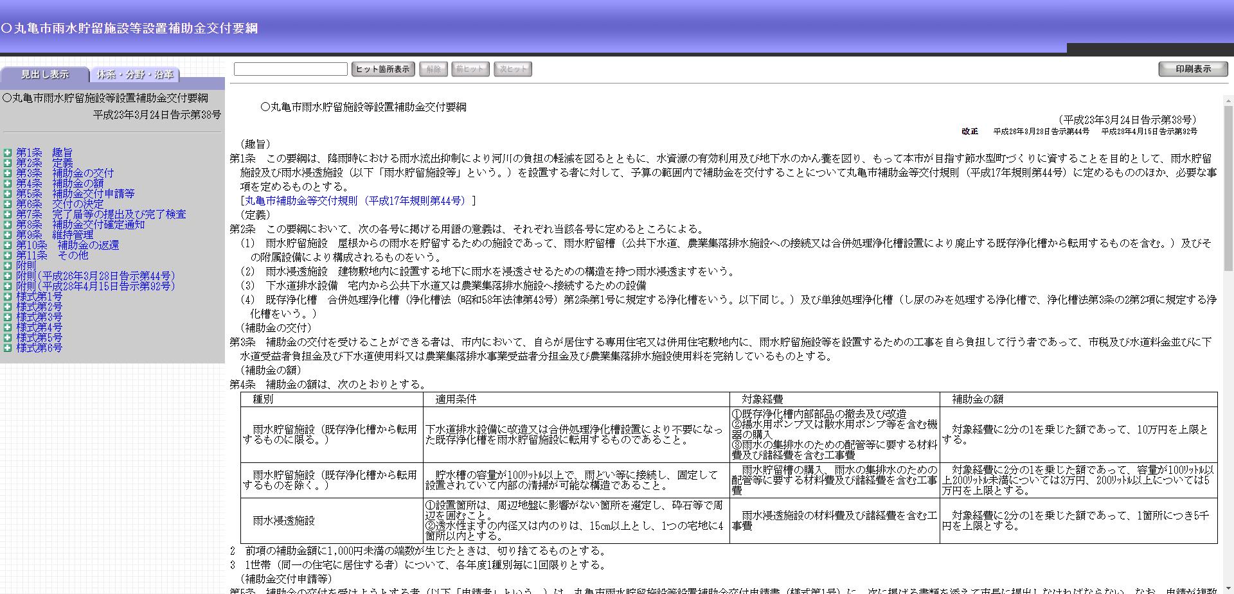Click the plus icon beside 様式第1号
Image resolution: width=1234 pixels, height=594 pixels.
tap(8, 296)
